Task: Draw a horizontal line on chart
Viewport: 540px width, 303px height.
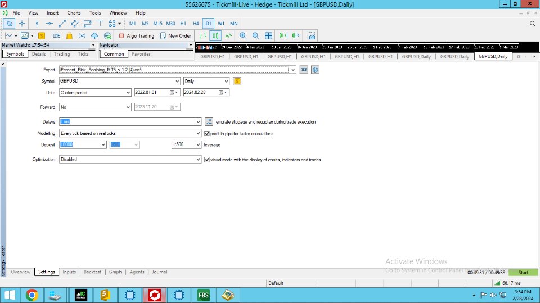Action: pos(49,24)
